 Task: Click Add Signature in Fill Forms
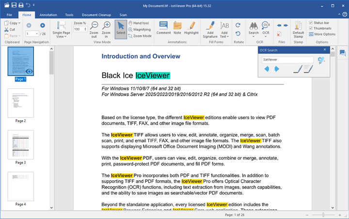[x=210, y=30]
